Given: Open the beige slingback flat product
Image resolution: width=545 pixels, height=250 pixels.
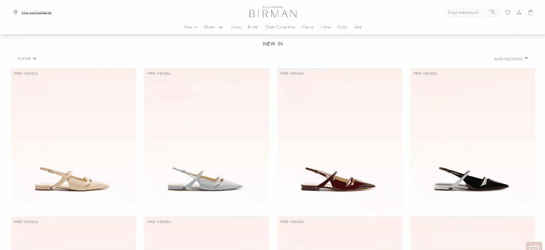Looking at the screenshot, I should click(74, 137).
